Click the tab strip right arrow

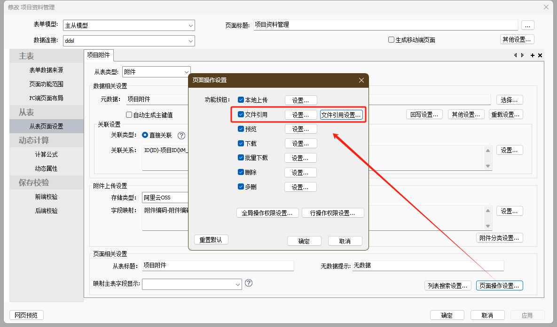click(x=522, y=55)
